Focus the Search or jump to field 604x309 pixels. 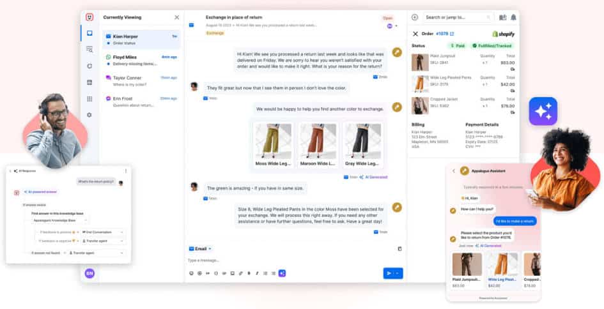(x=458, y=17)
